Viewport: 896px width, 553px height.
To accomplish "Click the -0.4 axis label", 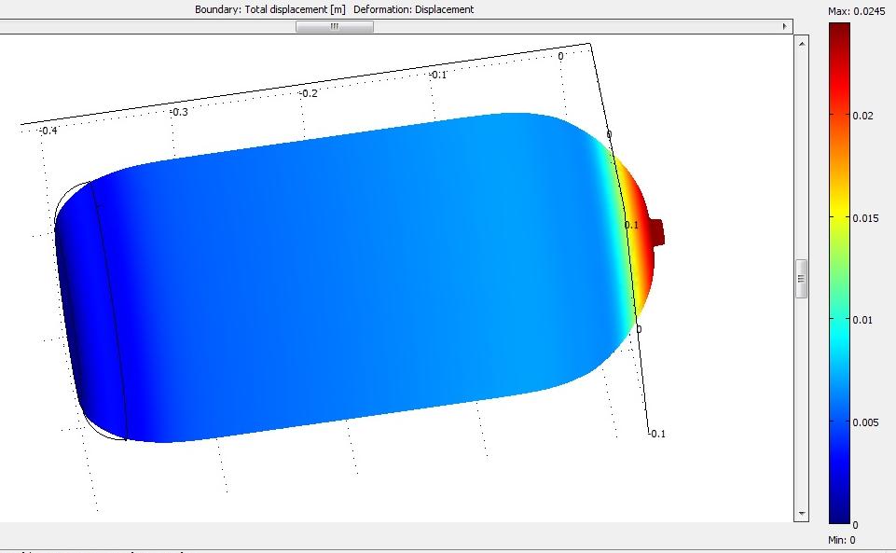I will [x=48, y=131].
